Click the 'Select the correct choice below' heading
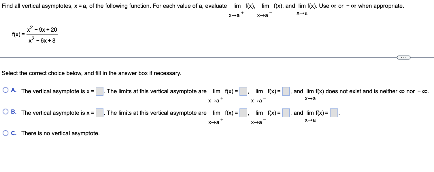Viewport: 434px width, 172px height. point(91,73)
